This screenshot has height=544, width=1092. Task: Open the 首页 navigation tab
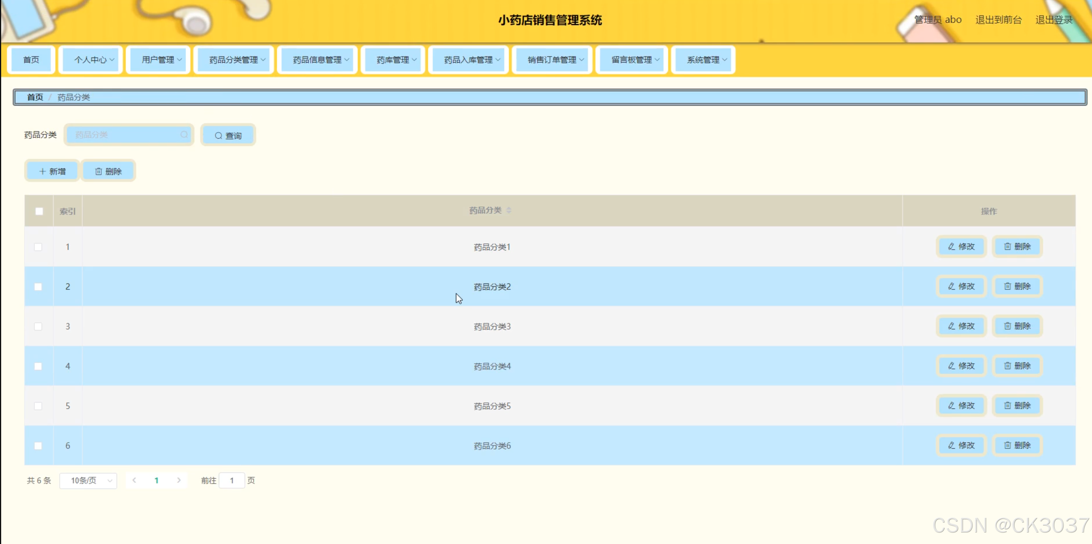[x=31, y=60]
